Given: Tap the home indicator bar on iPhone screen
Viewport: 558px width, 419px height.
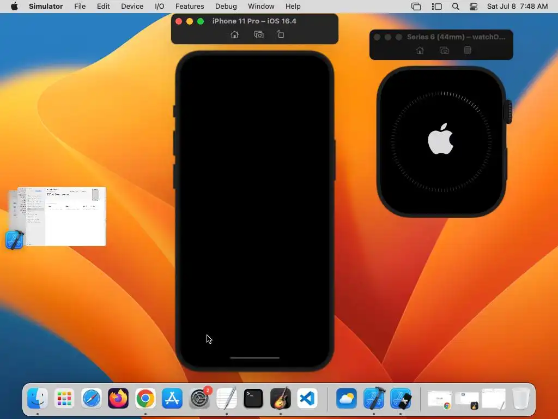Looking at the screenshot, I should tap(255, 358).
